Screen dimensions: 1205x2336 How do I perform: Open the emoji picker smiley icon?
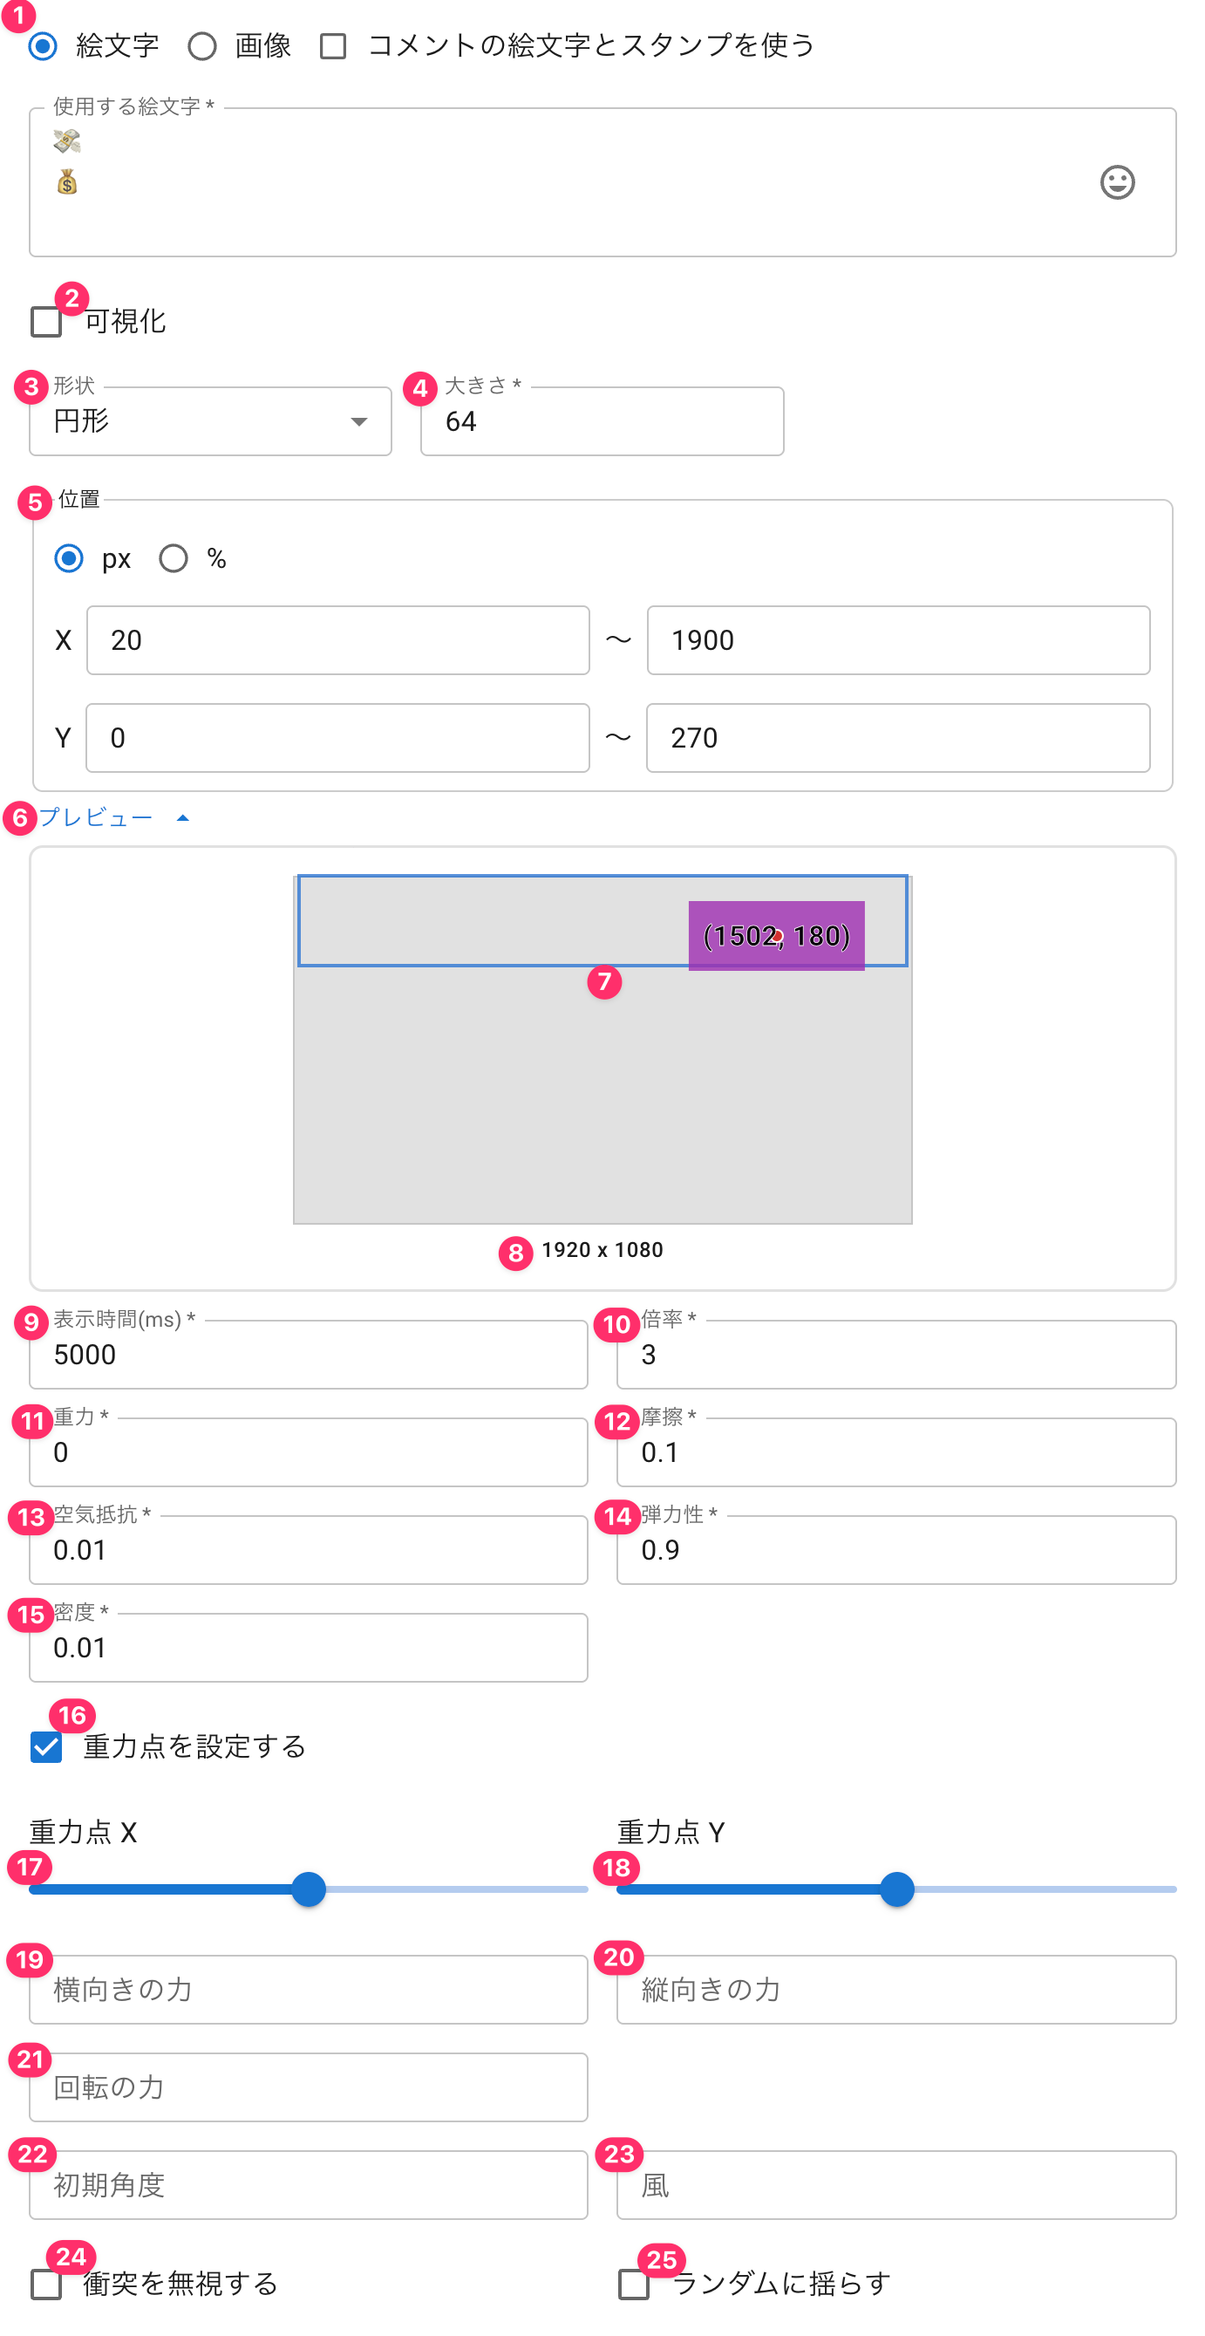pyautogui.click(x=1116, y=182)
